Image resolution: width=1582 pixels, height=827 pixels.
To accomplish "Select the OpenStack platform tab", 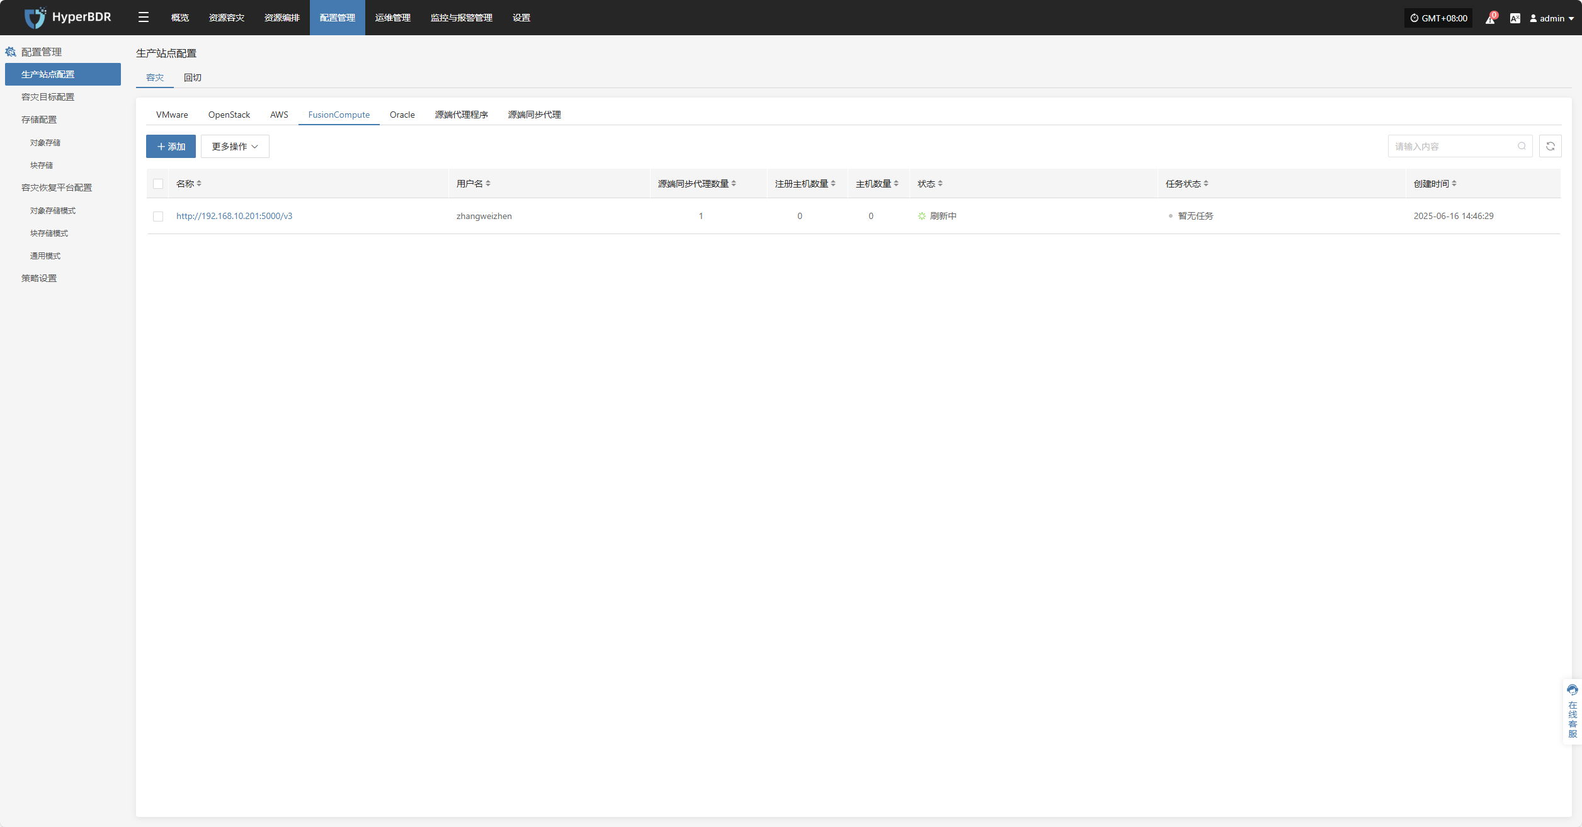I will coord(229,115).
